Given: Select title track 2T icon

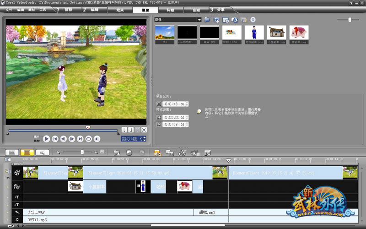Looking at the screenshot, I should [x=17, y=204].
